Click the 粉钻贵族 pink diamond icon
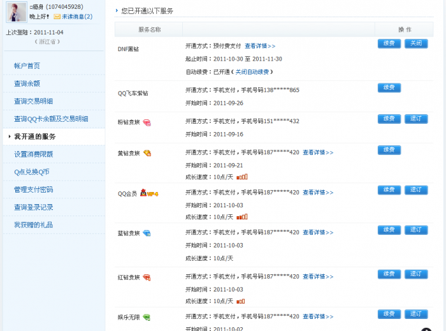 147,122
